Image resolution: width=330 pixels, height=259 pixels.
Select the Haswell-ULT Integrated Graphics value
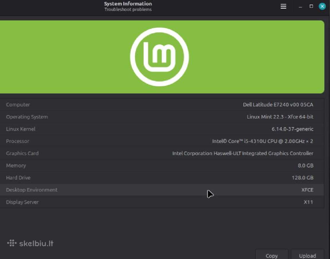[243, 153]
